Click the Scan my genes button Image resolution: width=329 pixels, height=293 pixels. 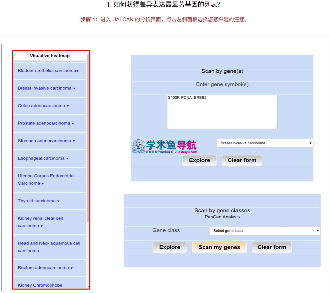[219, 247]
